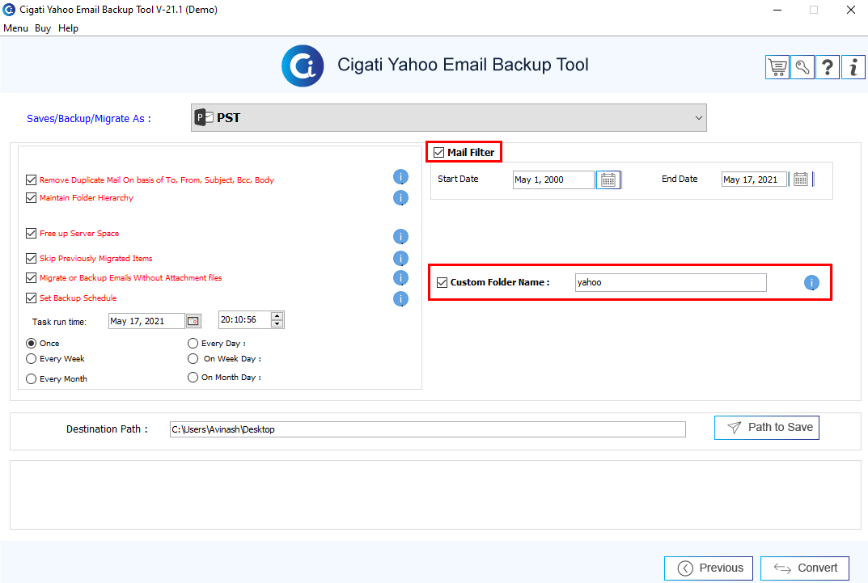Open the Task run time calendar picker

click(193, 321)
